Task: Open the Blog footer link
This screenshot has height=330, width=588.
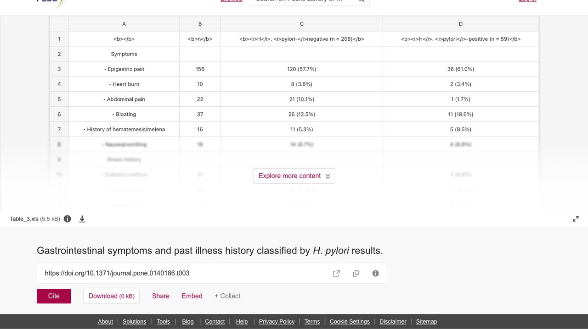Action: [188, 322]
